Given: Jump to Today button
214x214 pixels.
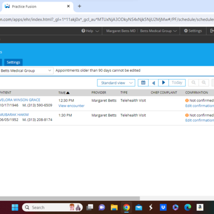Looking at the screenshot, I should (177, 82).
